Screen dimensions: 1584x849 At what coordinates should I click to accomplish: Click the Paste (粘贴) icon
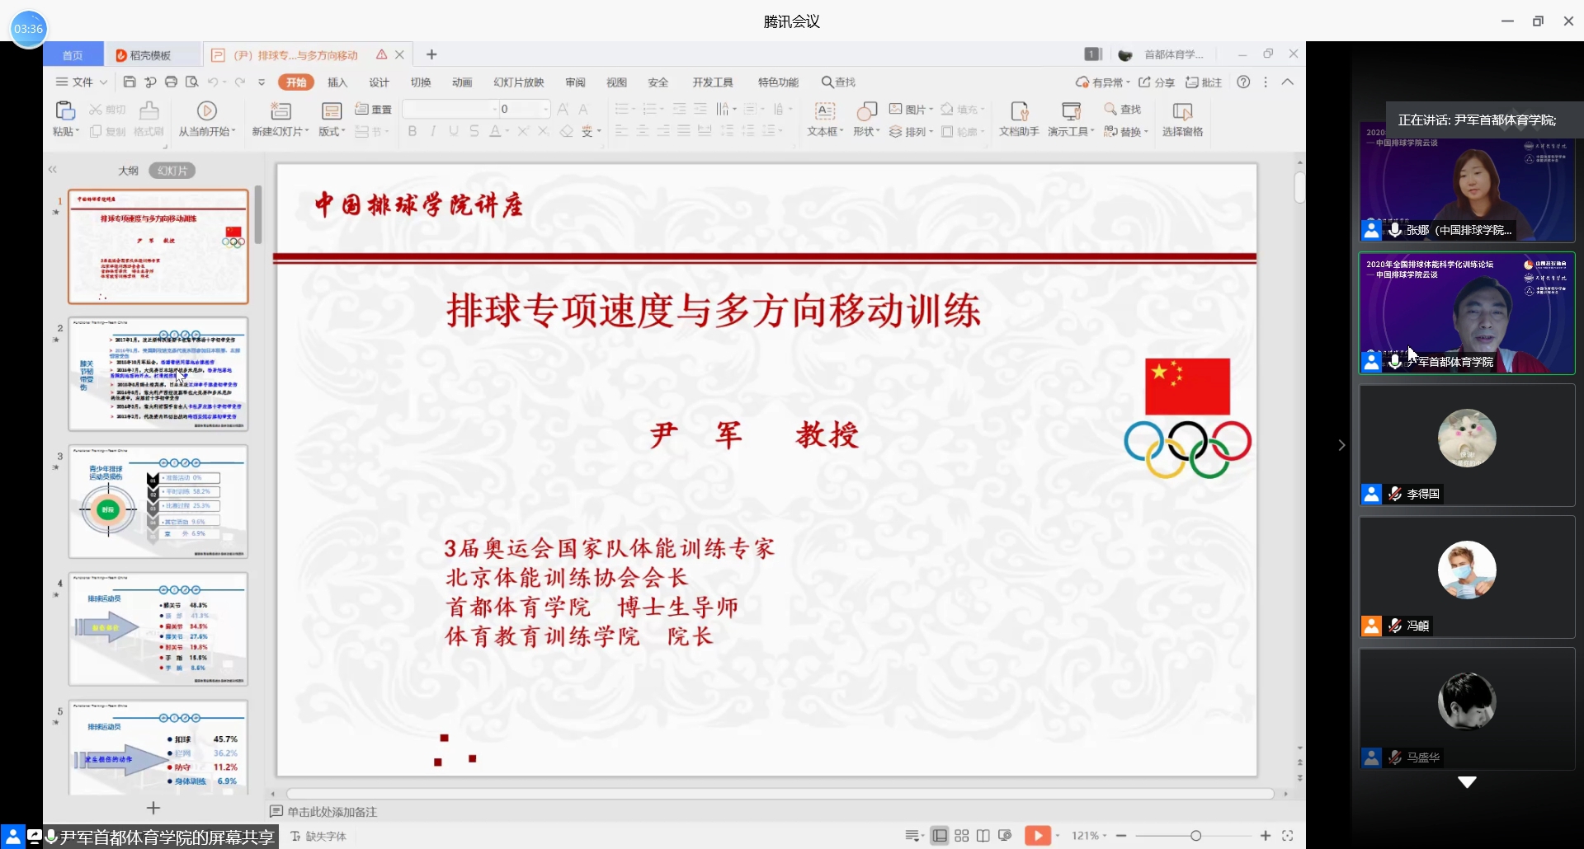coord(64,111)
